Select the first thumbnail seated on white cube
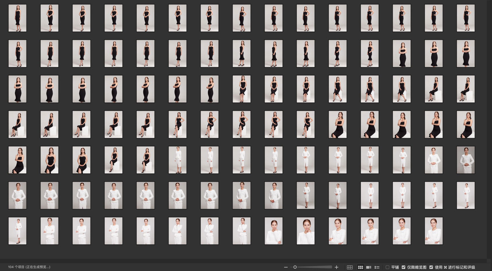This screenshot has width=492, height=271. [x=242, y=89]
